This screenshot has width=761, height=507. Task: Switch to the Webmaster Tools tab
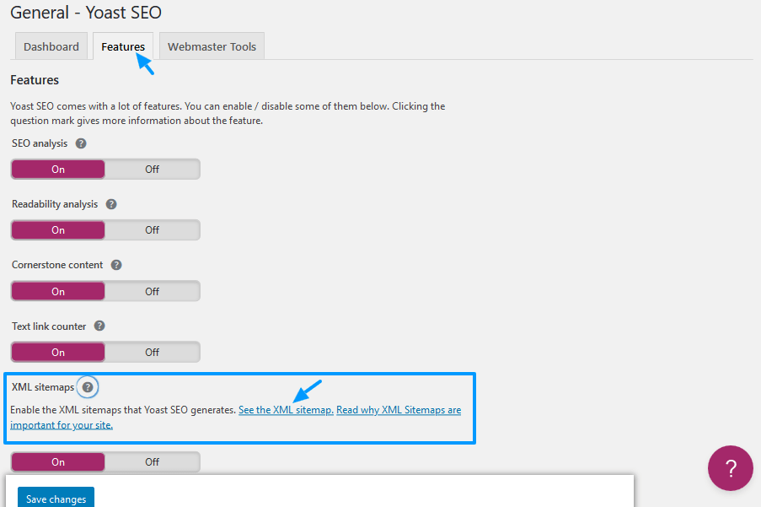click(x=212, y=46)
